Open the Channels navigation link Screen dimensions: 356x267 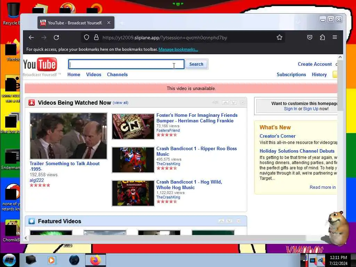point(117,74)
